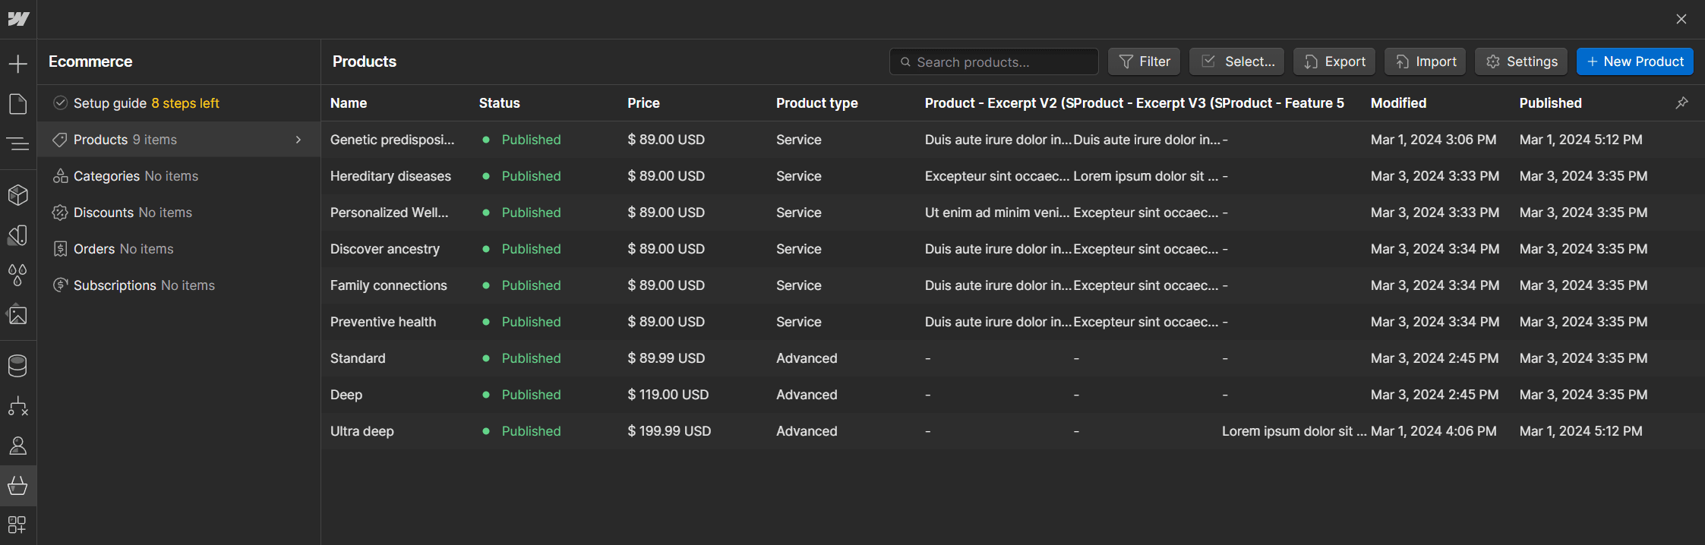This screenshot has width=1705, height=545.
Task: Click the Select... button
Action: (1237, 61)
